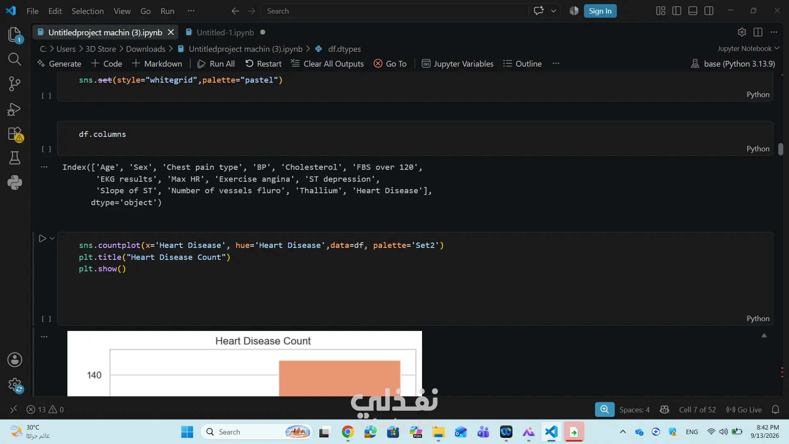Click the Go To toolbar button
789x444 pixels.
(x=390, y=64)
